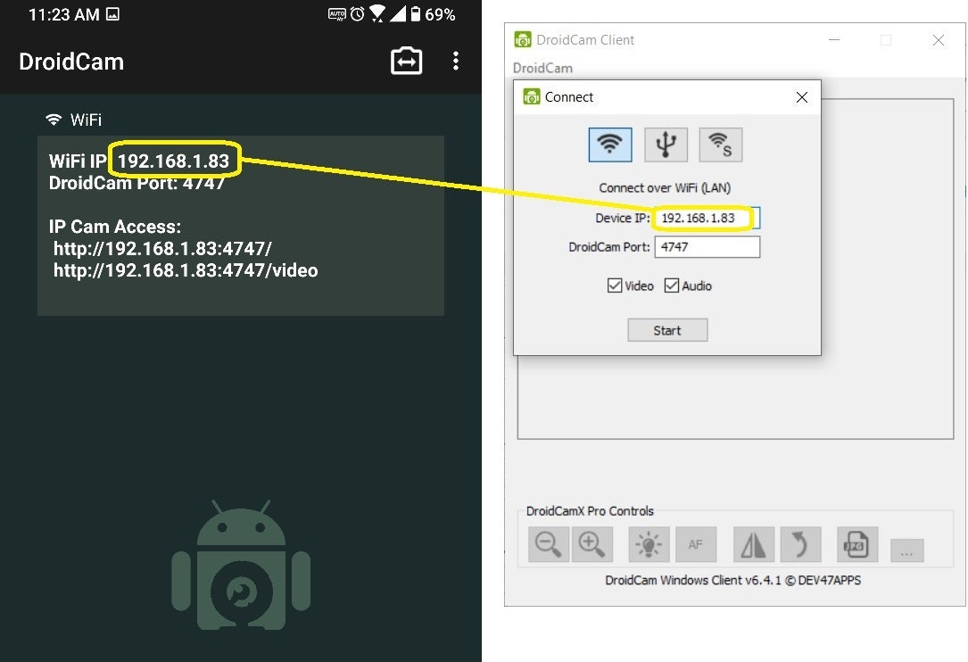Screen dimensions: 968x662
Task: Click the 'DroidCam Port: 4747' text on phone
Action: coord(137,184)
